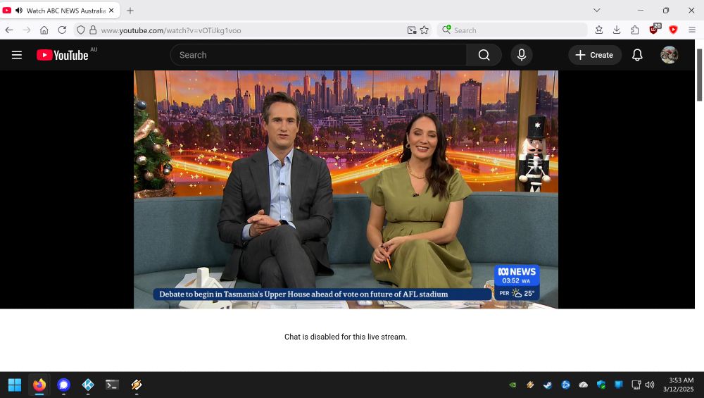Screen dimensions: 704x398
Task: Open YouTube notifications bell
Action: pyautogui.click(x=637, y=55)
